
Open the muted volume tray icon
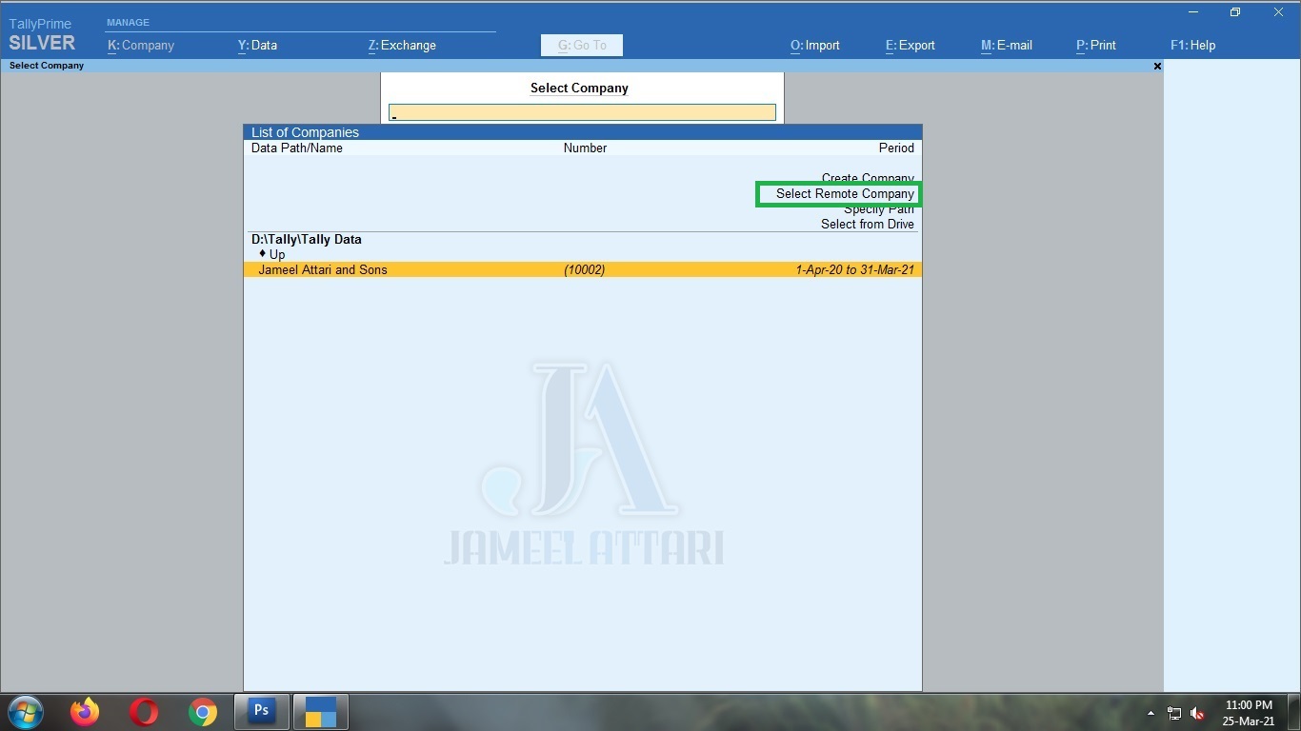click(x=1198, y=713)
